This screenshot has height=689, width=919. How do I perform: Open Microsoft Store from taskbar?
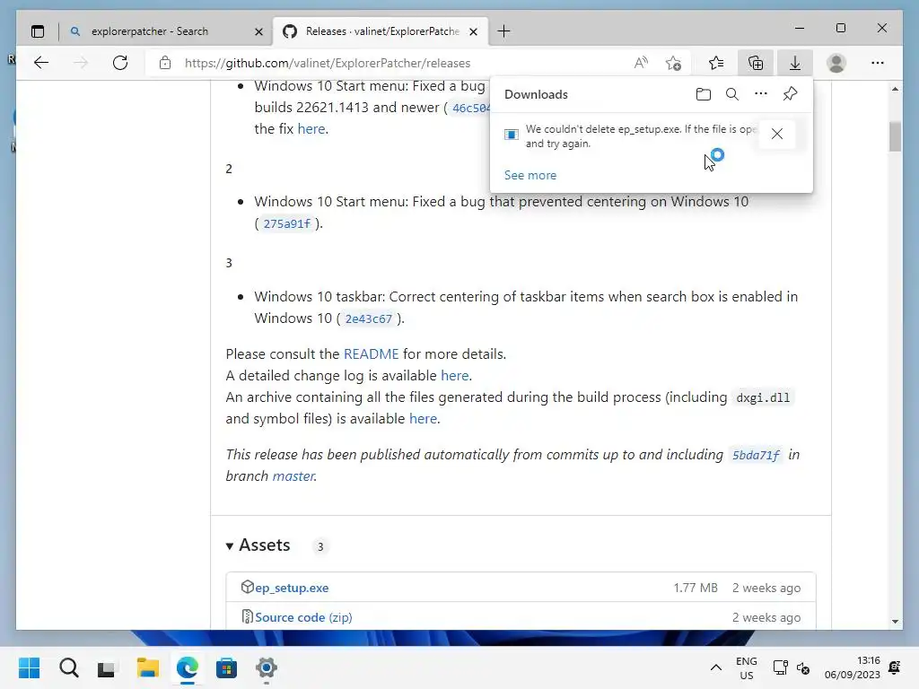click(x=226, y=667)
